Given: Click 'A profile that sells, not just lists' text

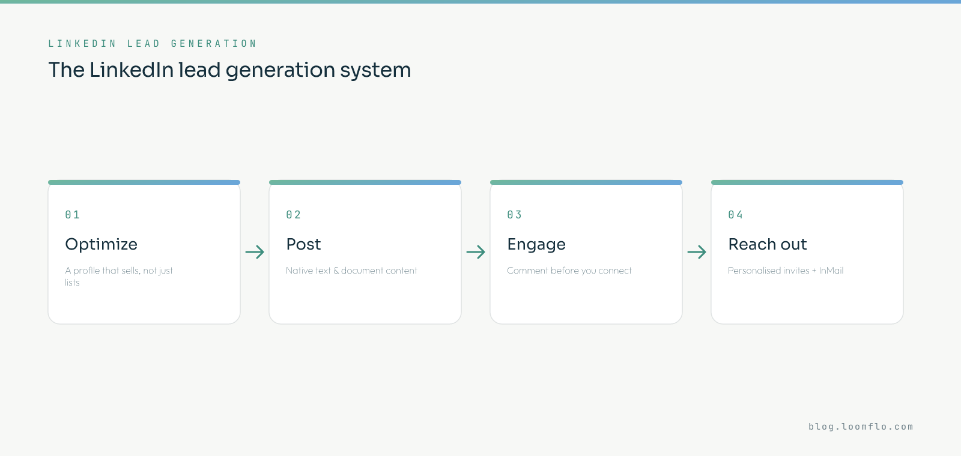Looking at the screenshot, I should coord(119,277).
